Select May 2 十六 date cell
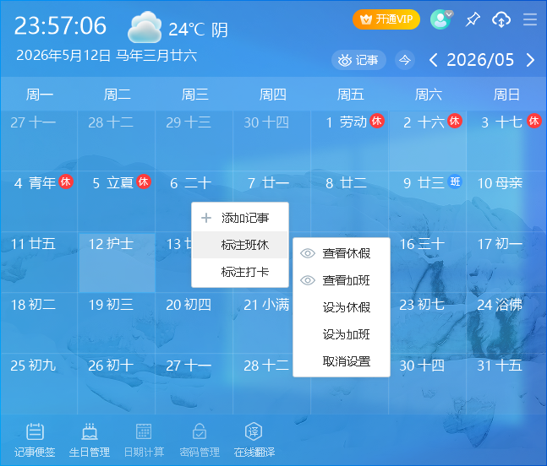The width and height of the screenshot is (547, 466). [428, 141]
